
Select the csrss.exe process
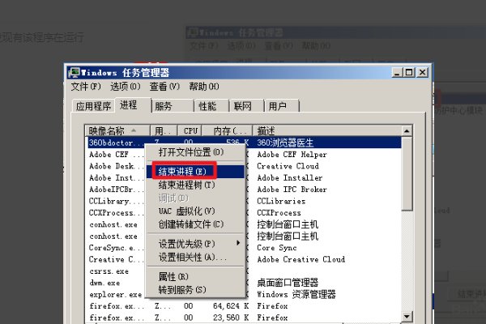[109, 271]
